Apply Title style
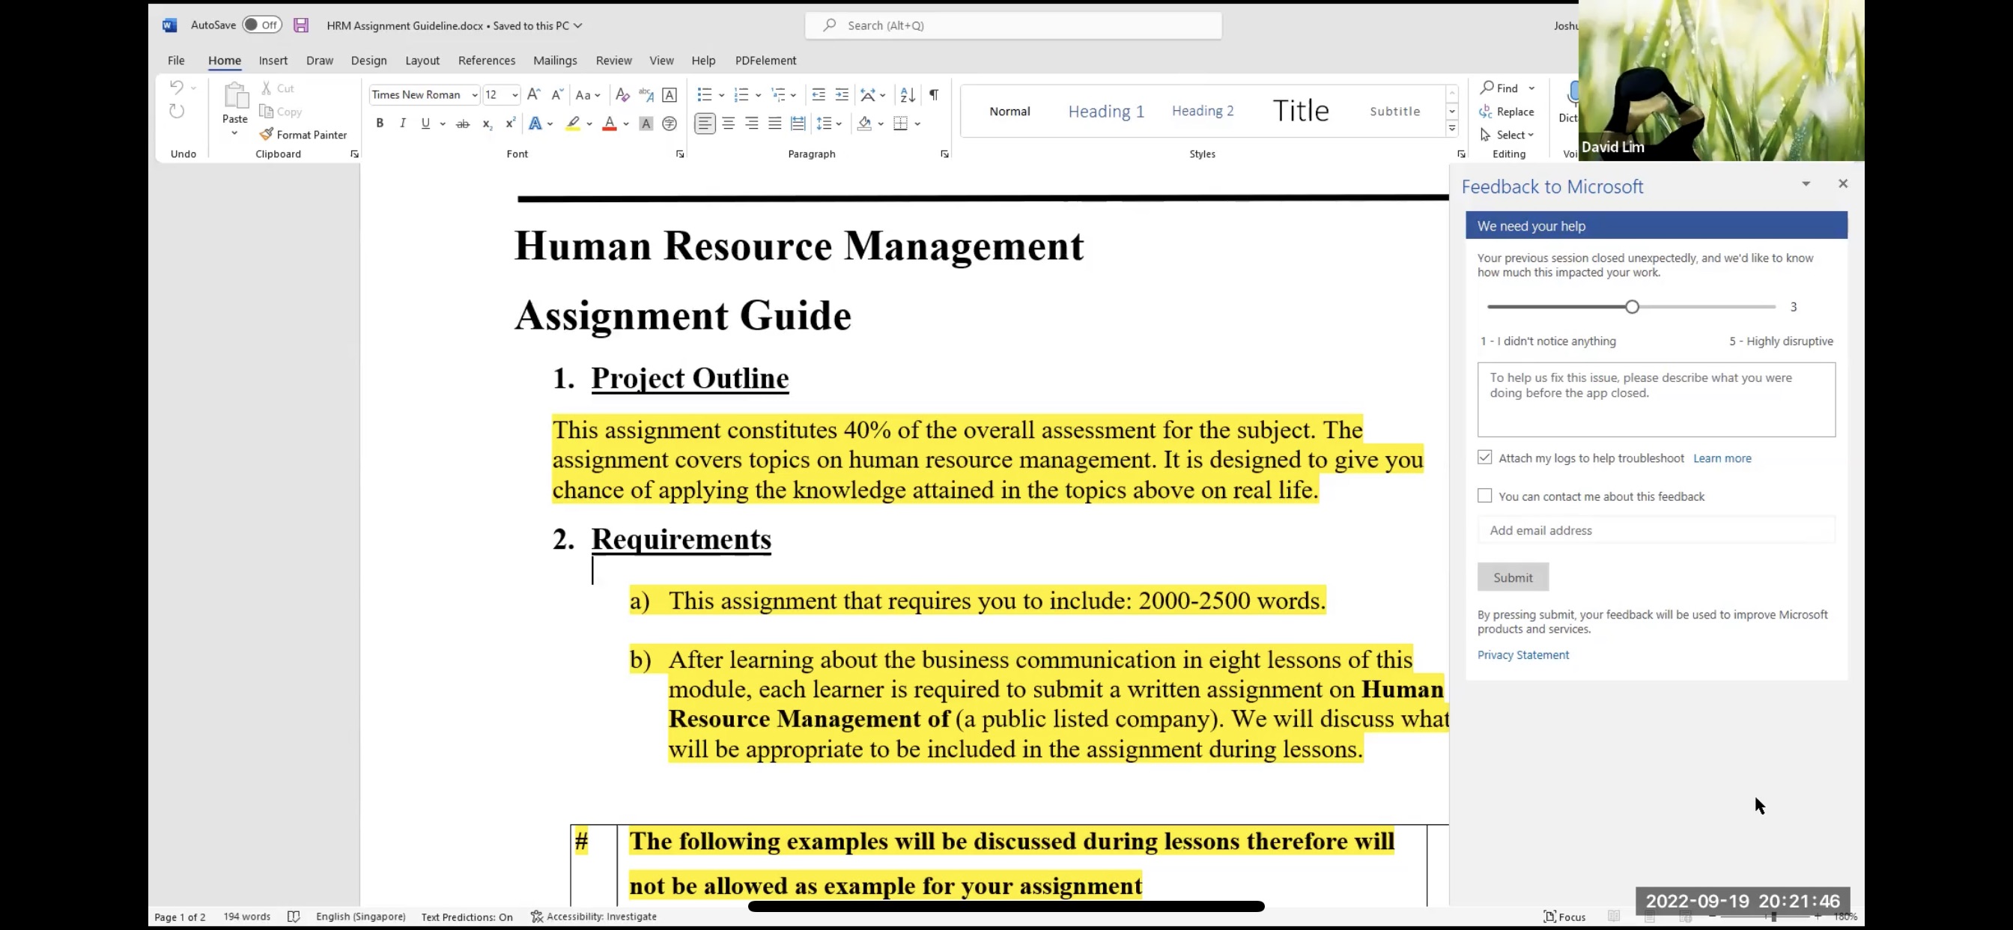2013x930 pixels. 1300,111
